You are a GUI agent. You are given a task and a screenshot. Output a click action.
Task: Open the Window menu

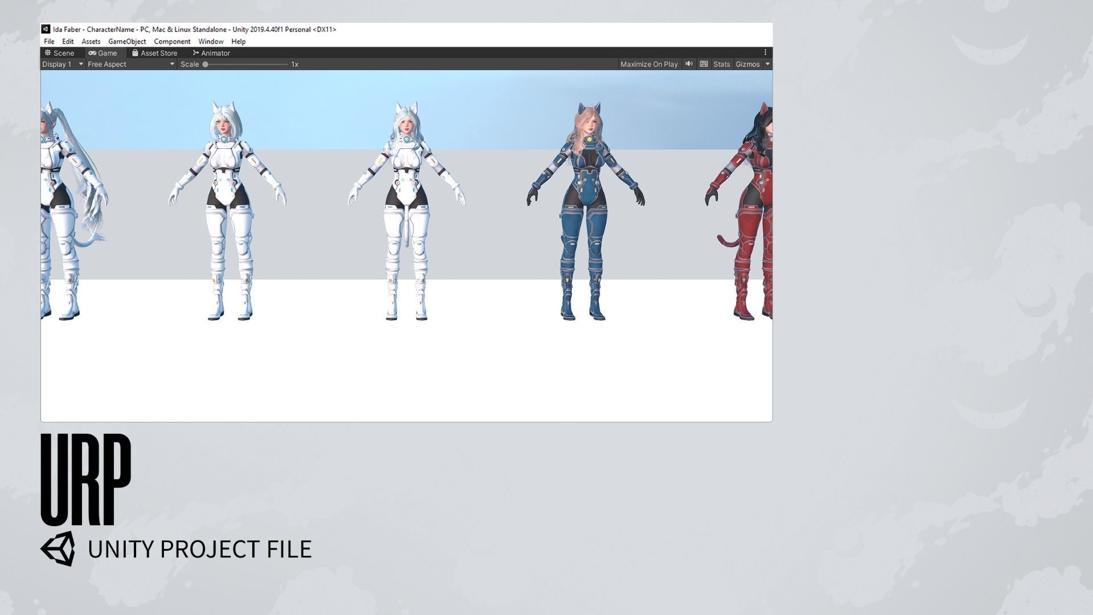(x=211, y=42)
